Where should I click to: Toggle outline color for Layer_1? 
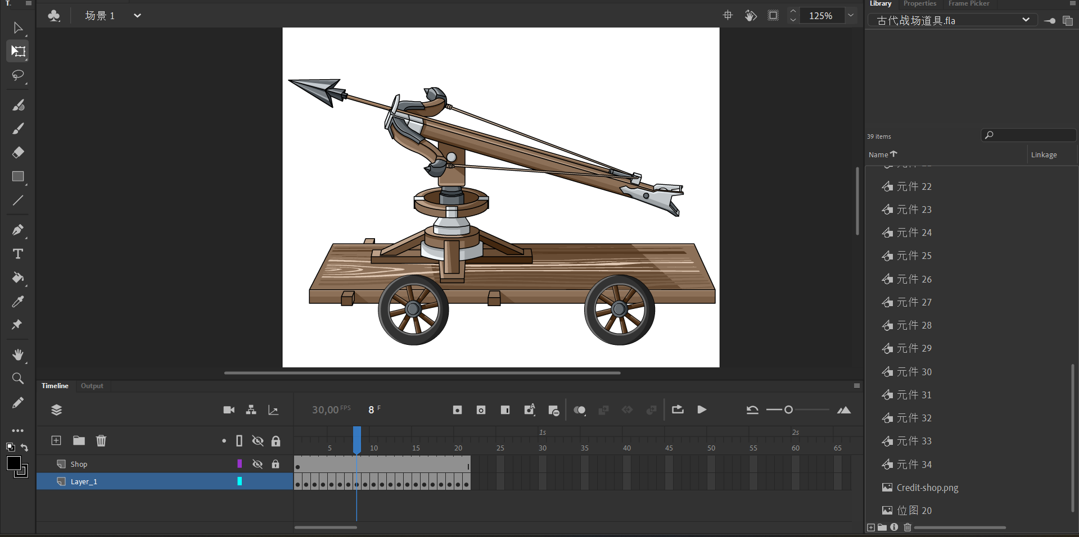tap(240, 481)
